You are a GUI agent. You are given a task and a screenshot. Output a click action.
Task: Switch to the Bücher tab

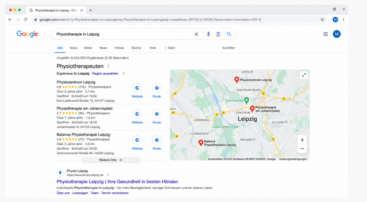[x=137, y=48]
